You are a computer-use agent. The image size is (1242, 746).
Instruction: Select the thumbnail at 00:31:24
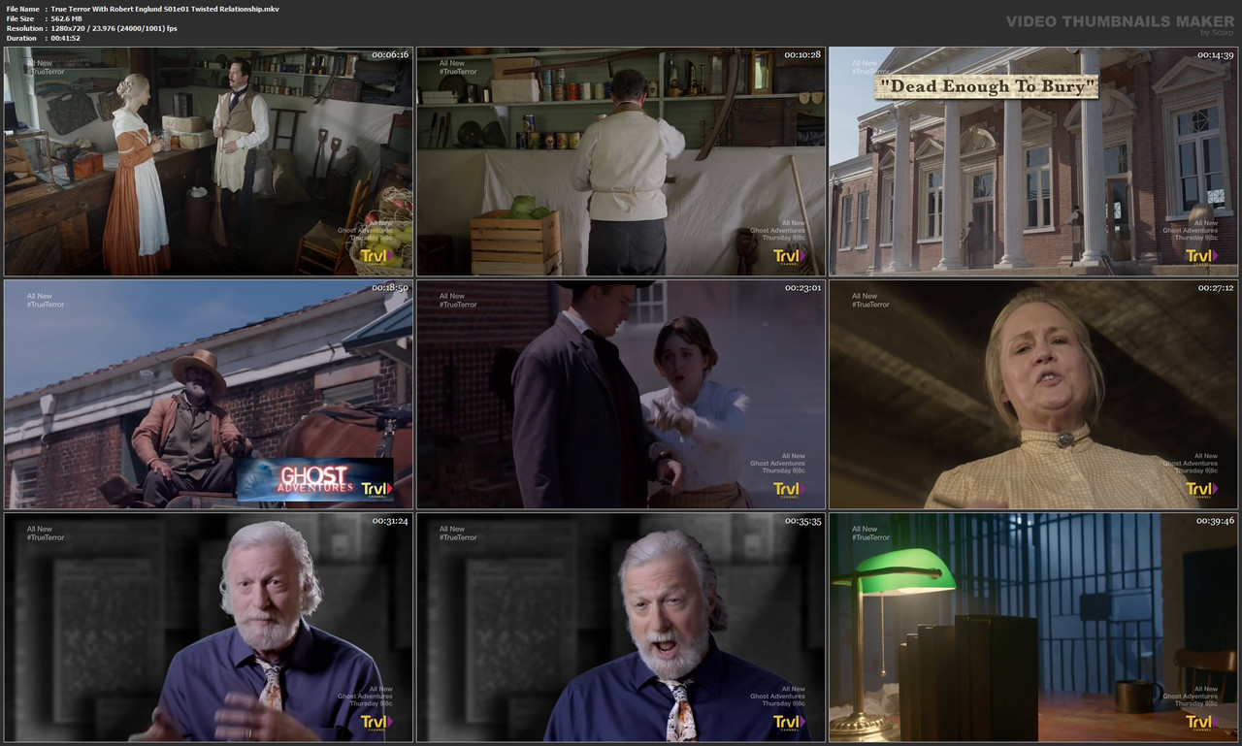click(209, 627)
